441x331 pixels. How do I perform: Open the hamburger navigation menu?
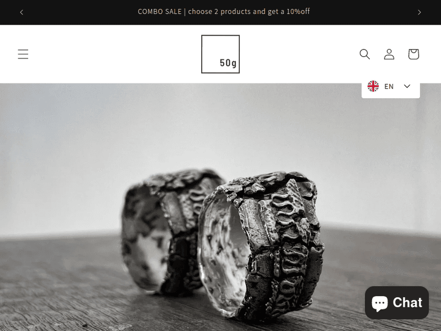pos(23,54)
